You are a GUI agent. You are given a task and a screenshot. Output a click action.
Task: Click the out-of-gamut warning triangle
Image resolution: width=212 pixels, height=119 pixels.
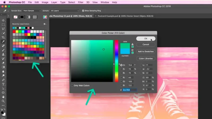tap(132, 44)
